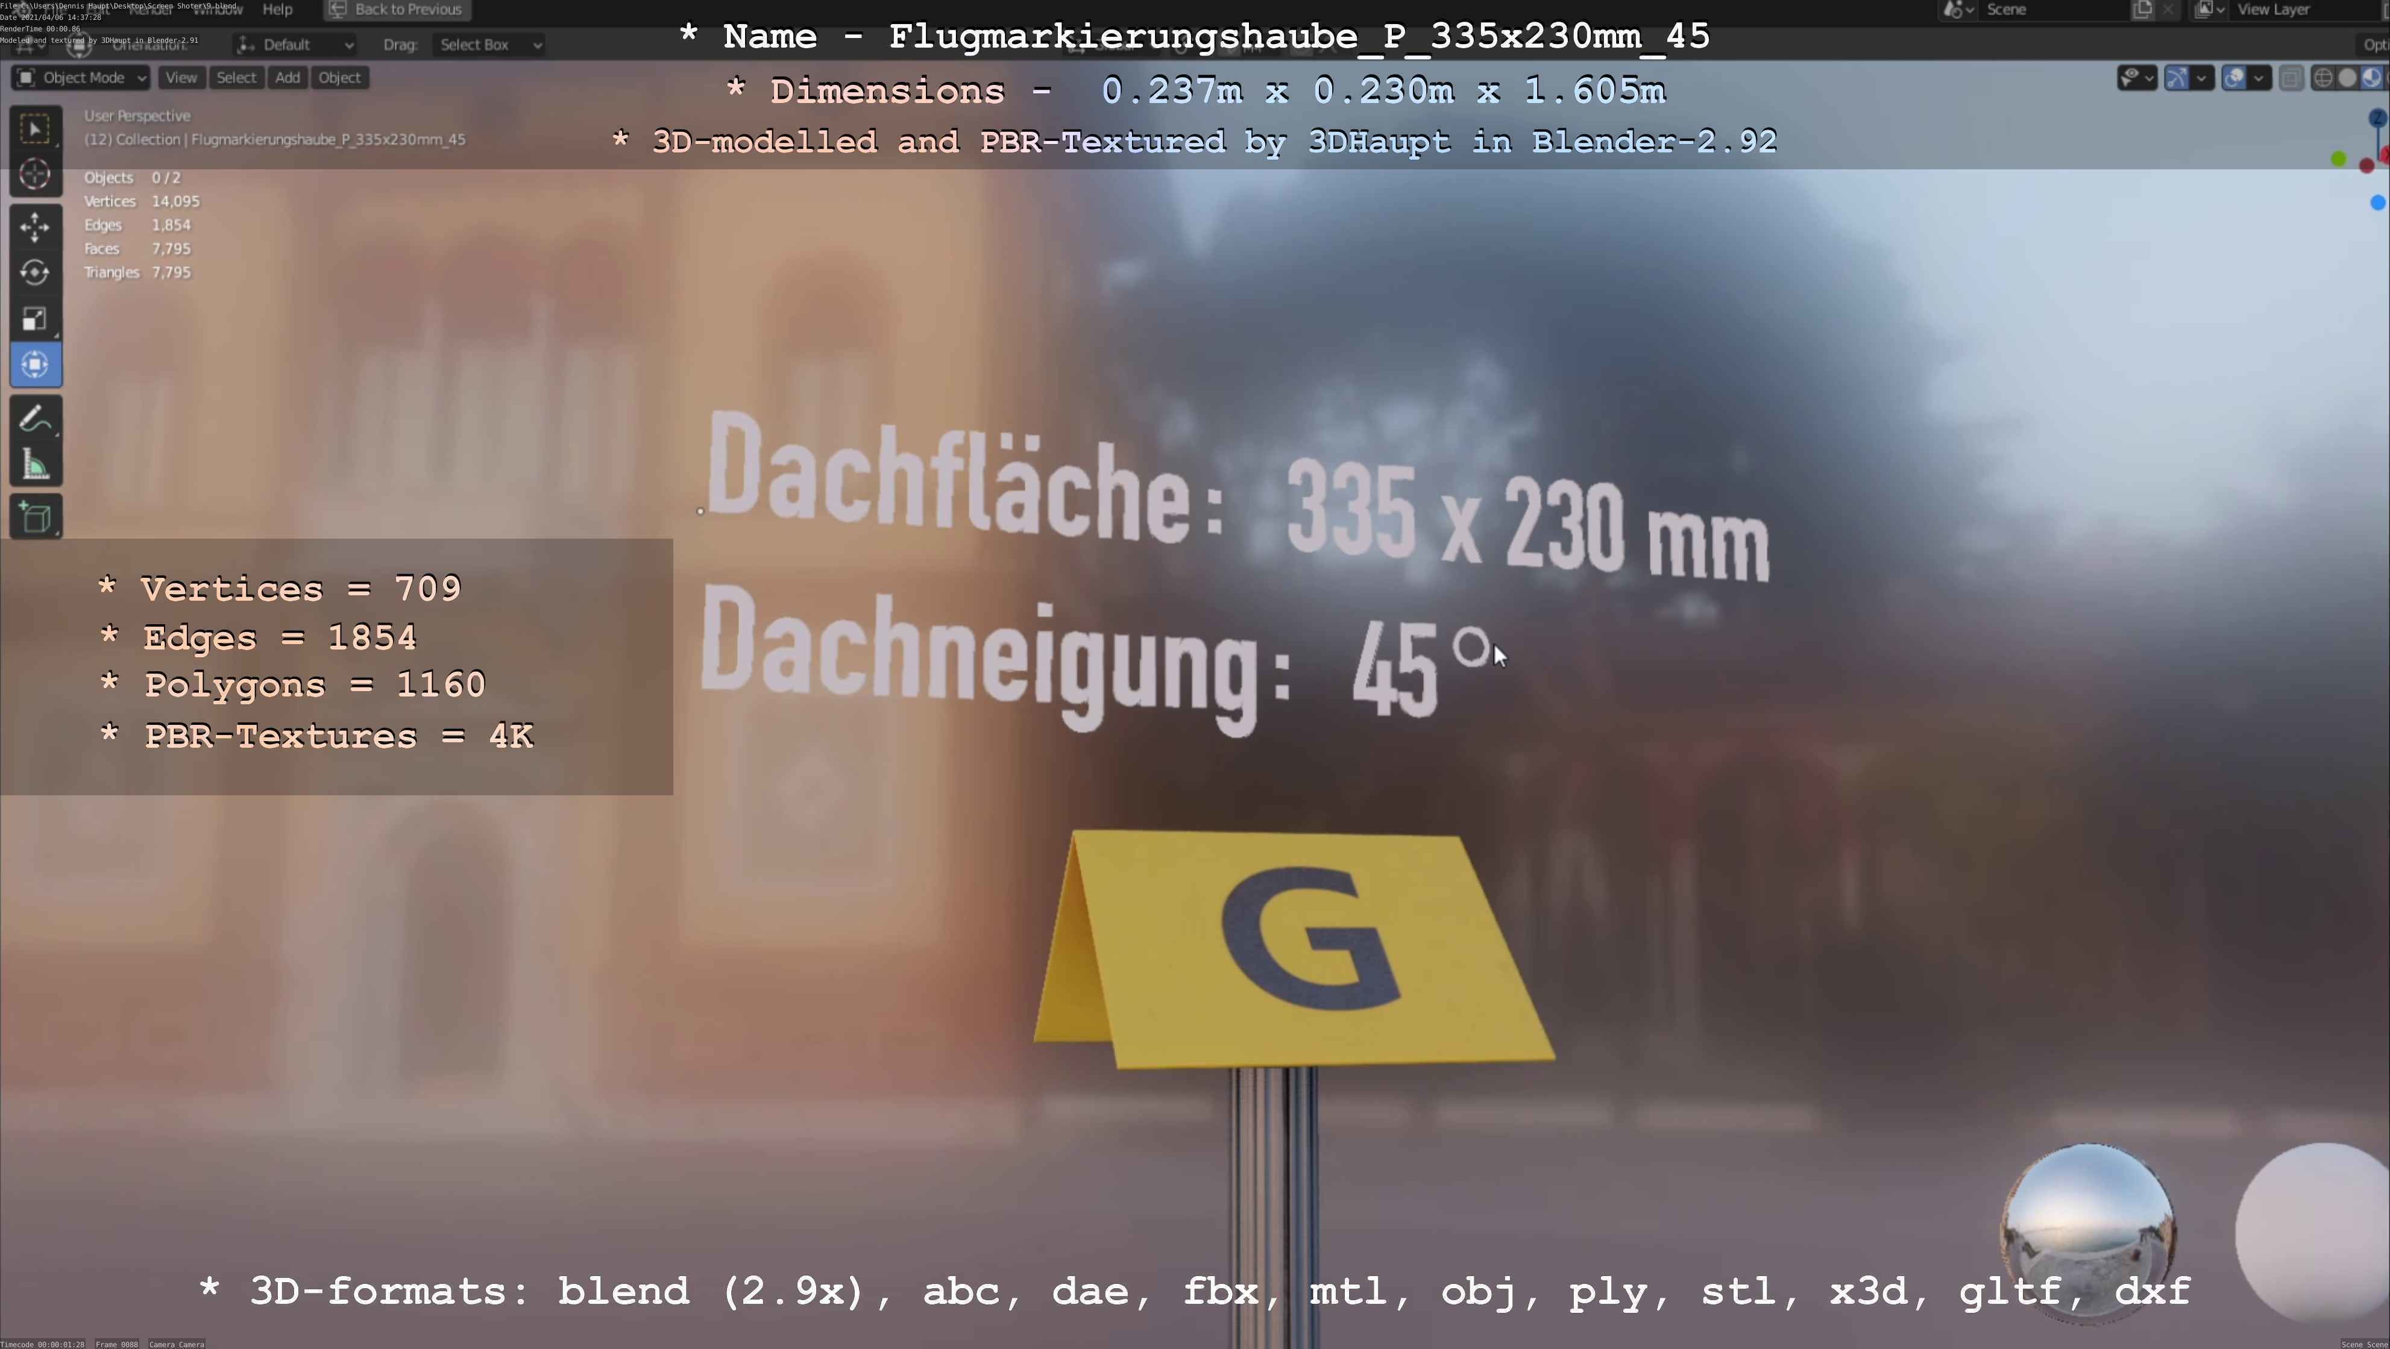Open the Select menu button

[236, 78]
